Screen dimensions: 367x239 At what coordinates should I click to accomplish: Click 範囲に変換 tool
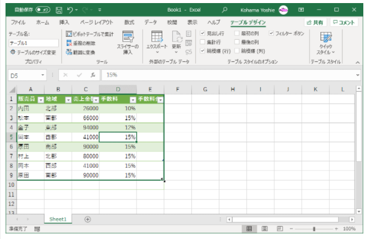tap(80, 52)
